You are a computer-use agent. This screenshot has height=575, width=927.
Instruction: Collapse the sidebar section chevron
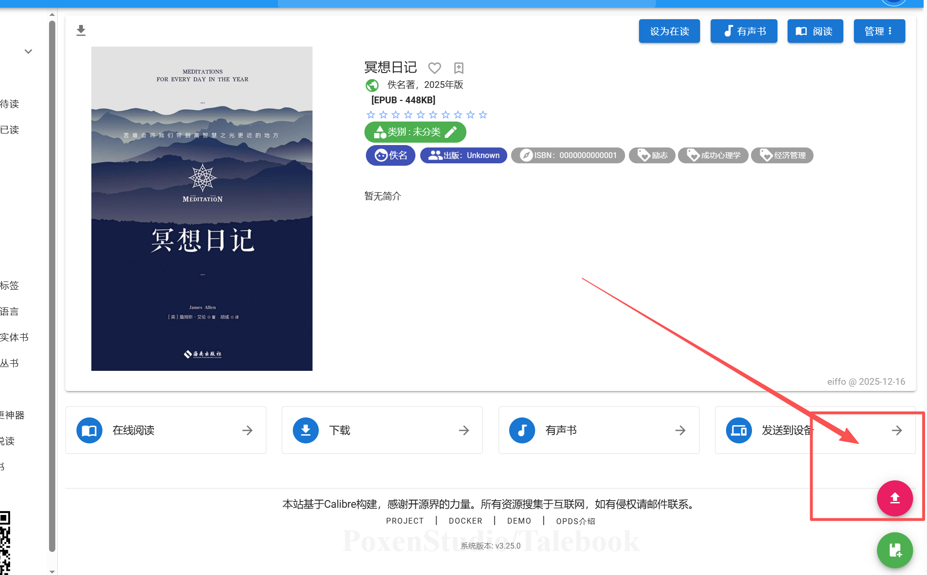(28, 51)
